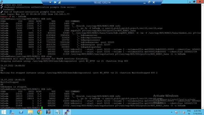Viewport: 204px width, 115px height.
Task: Click the 'hdbxsengine -port 32107' entry
Action: [95, 45]
